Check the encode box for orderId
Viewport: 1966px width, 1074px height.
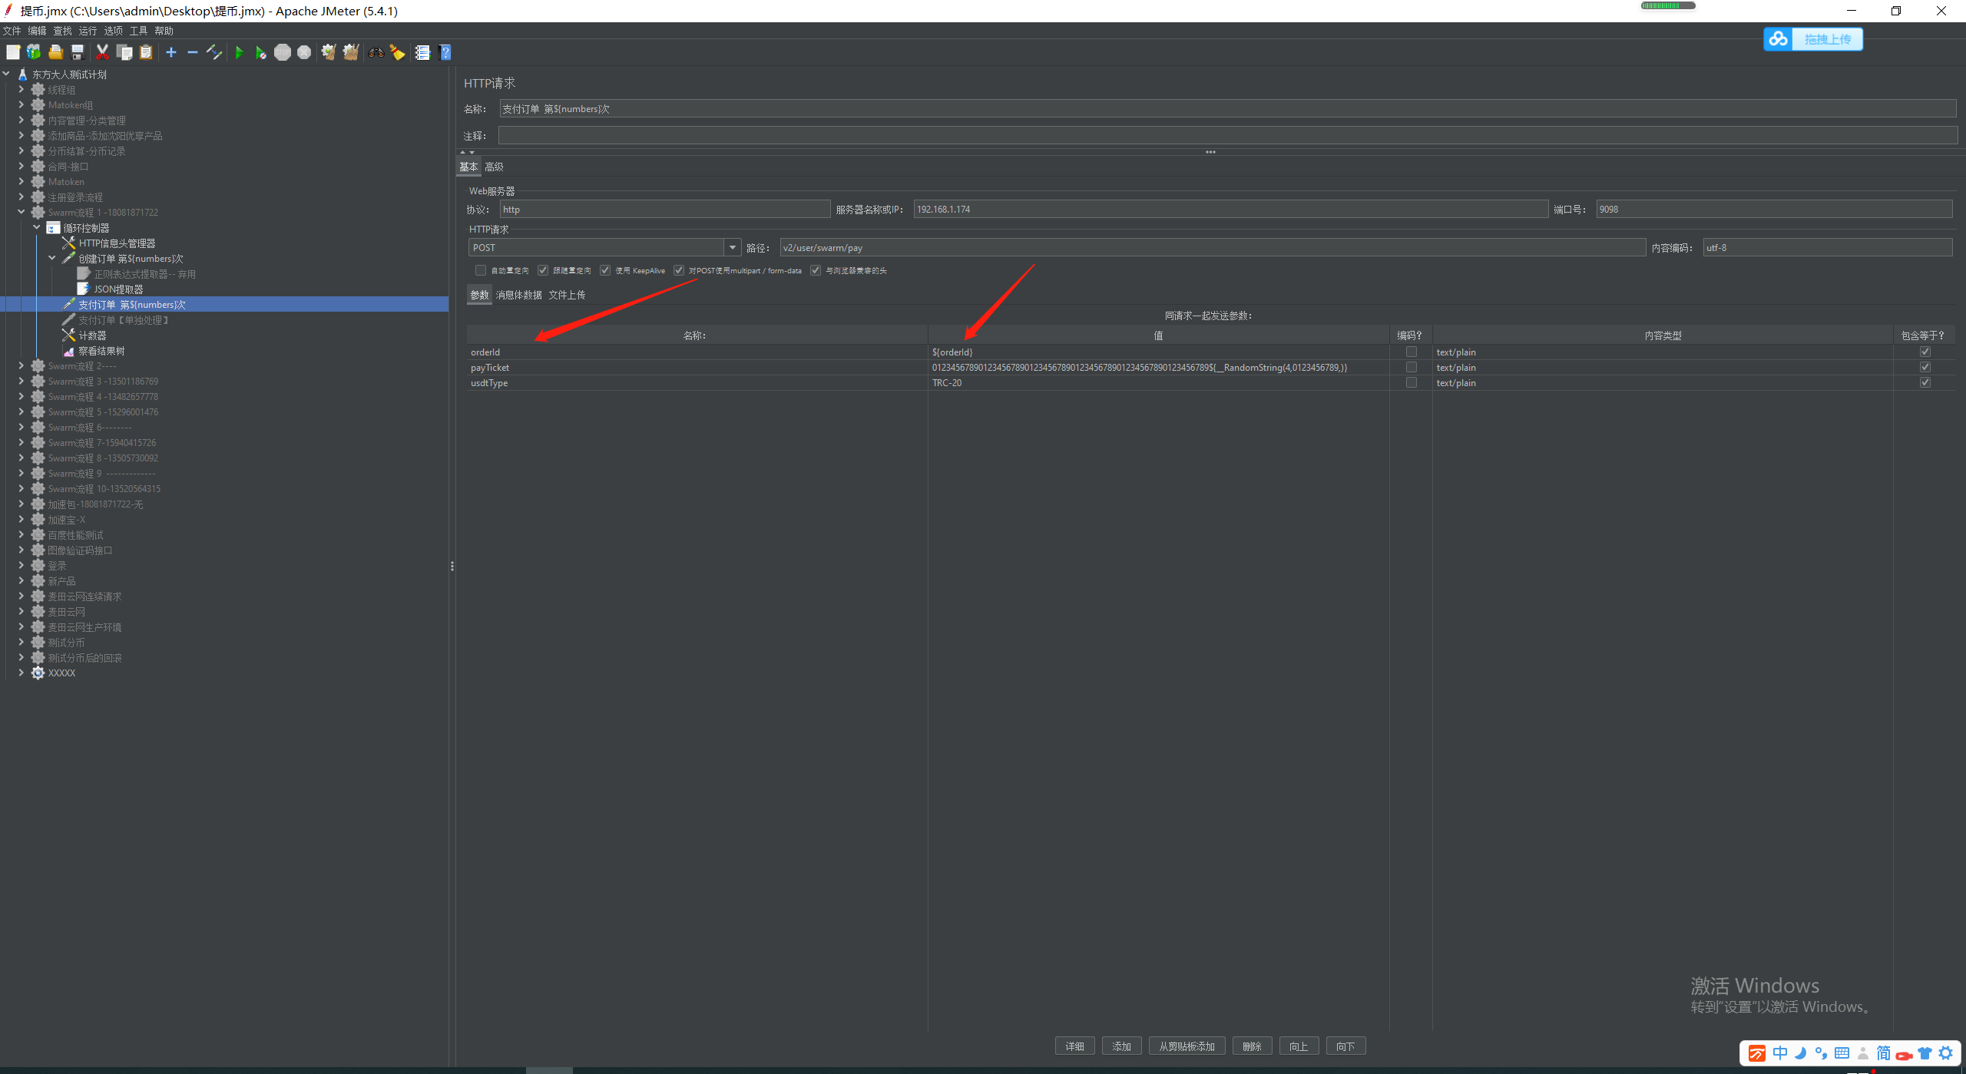pos(1411,352)
